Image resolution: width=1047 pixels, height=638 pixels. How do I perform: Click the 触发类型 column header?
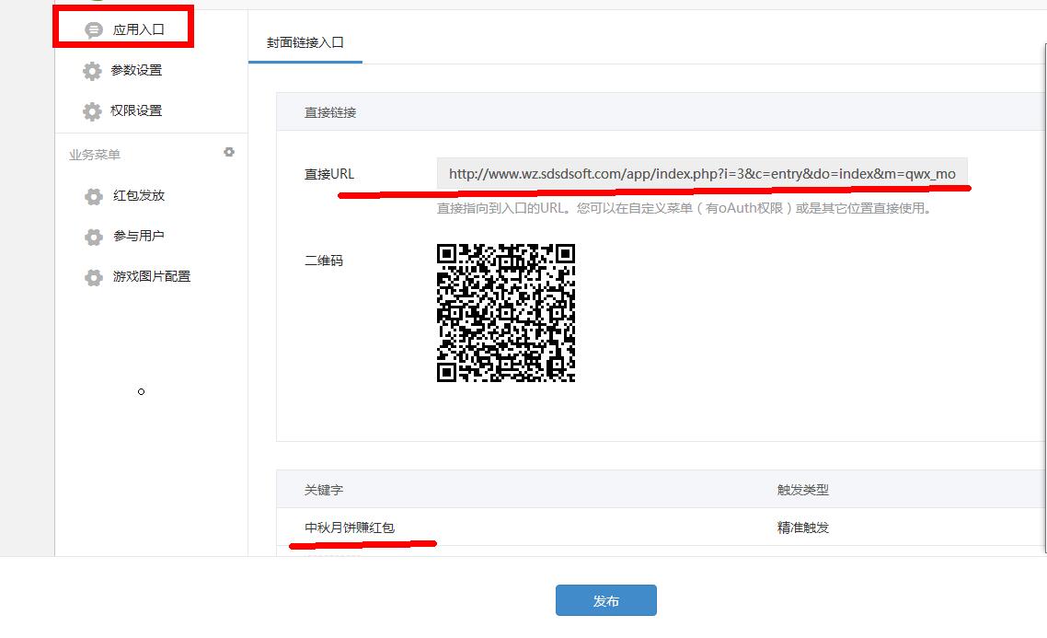(x=802, y=490)
